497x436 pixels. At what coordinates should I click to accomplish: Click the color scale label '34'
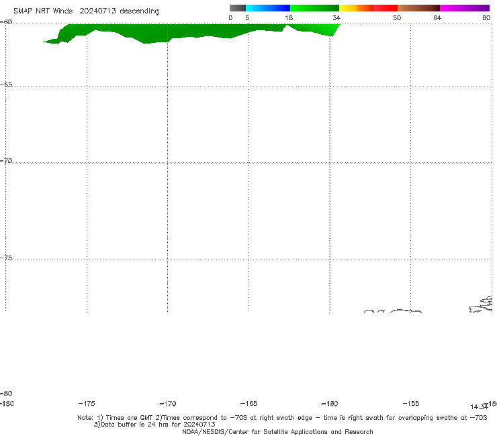[336, 17]
